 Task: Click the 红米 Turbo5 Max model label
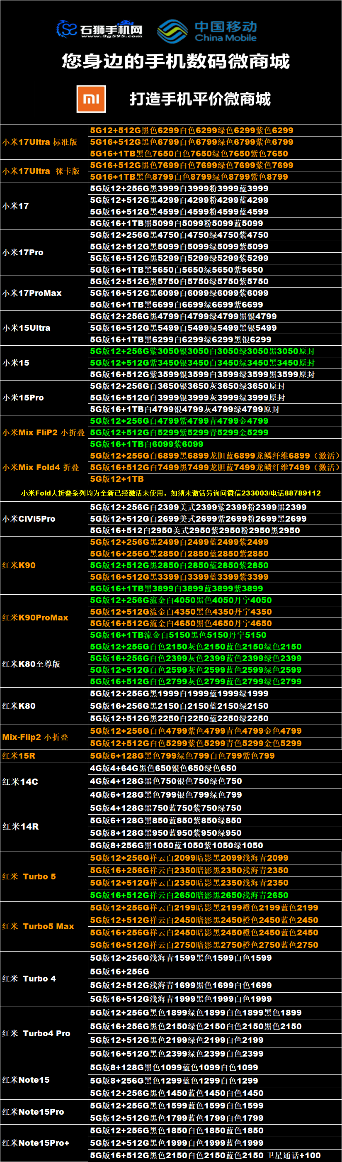[x=38, y=926]
